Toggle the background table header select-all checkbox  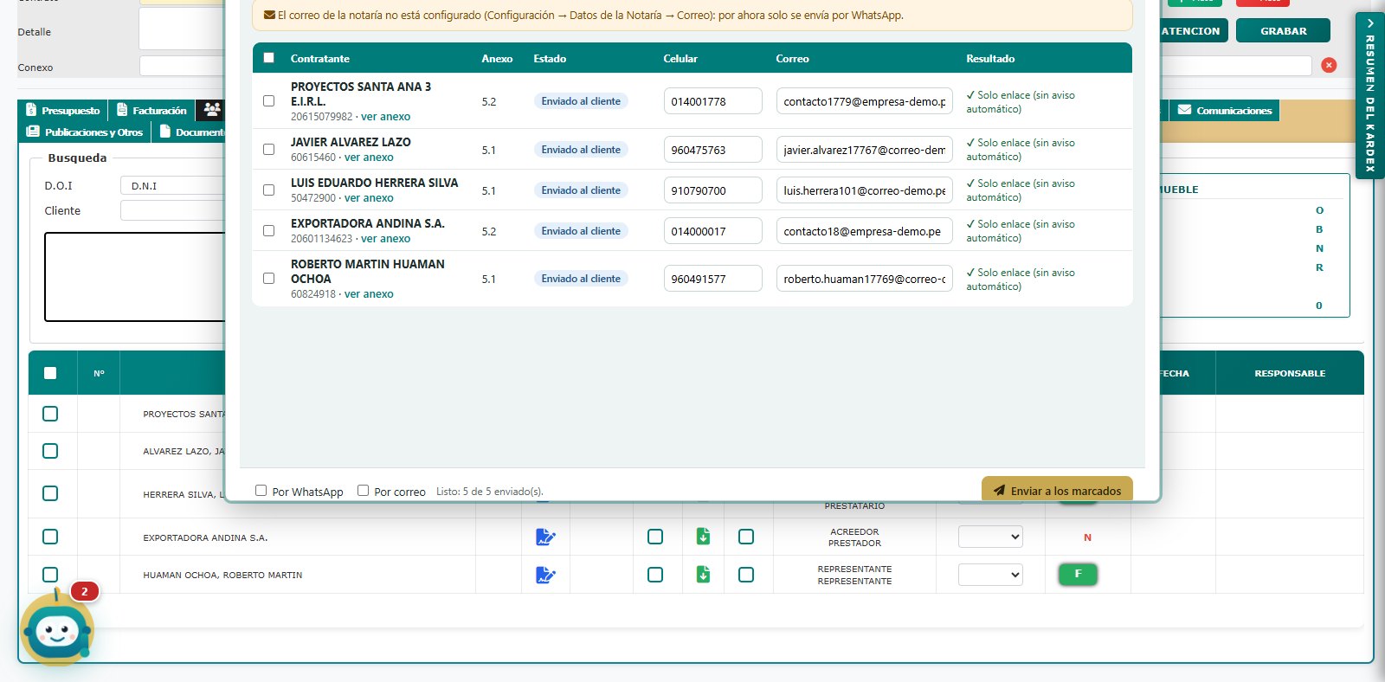tap(50, 373)
